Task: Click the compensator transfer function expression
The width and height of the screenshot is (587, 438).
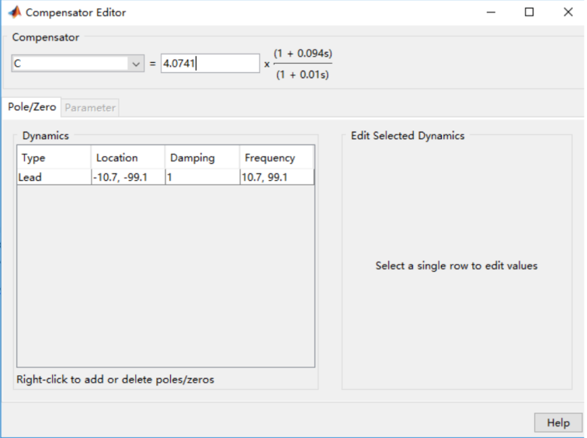Action: [x=302, y=64]
